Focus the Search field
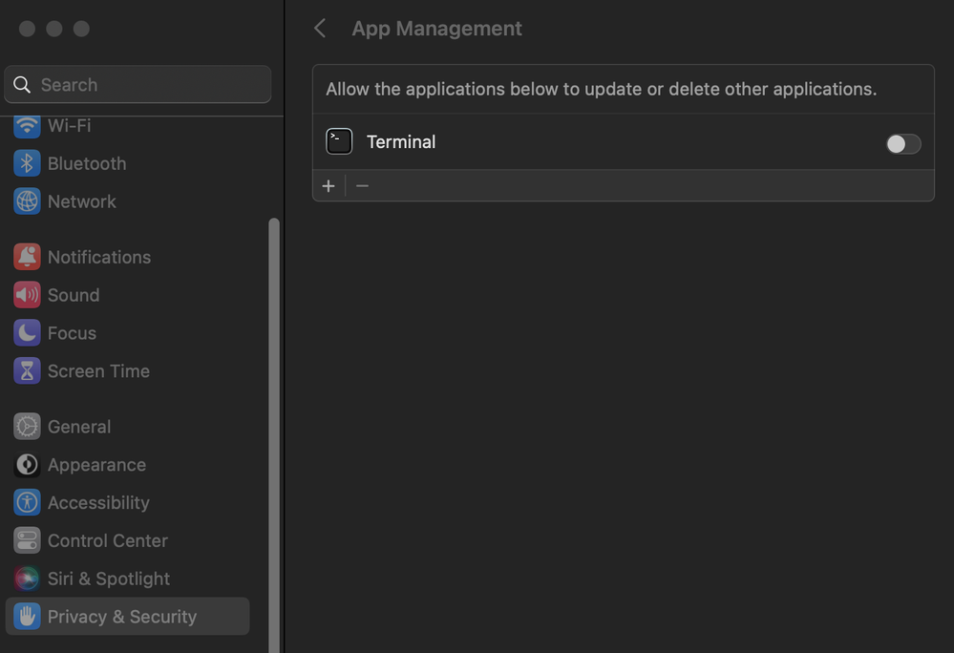The width and height of the screenshot is (954, 653). point(138,85)
